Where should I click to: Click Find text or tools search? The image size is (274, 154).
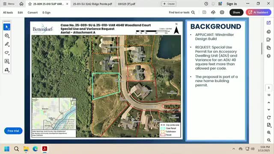click(182, 12)
